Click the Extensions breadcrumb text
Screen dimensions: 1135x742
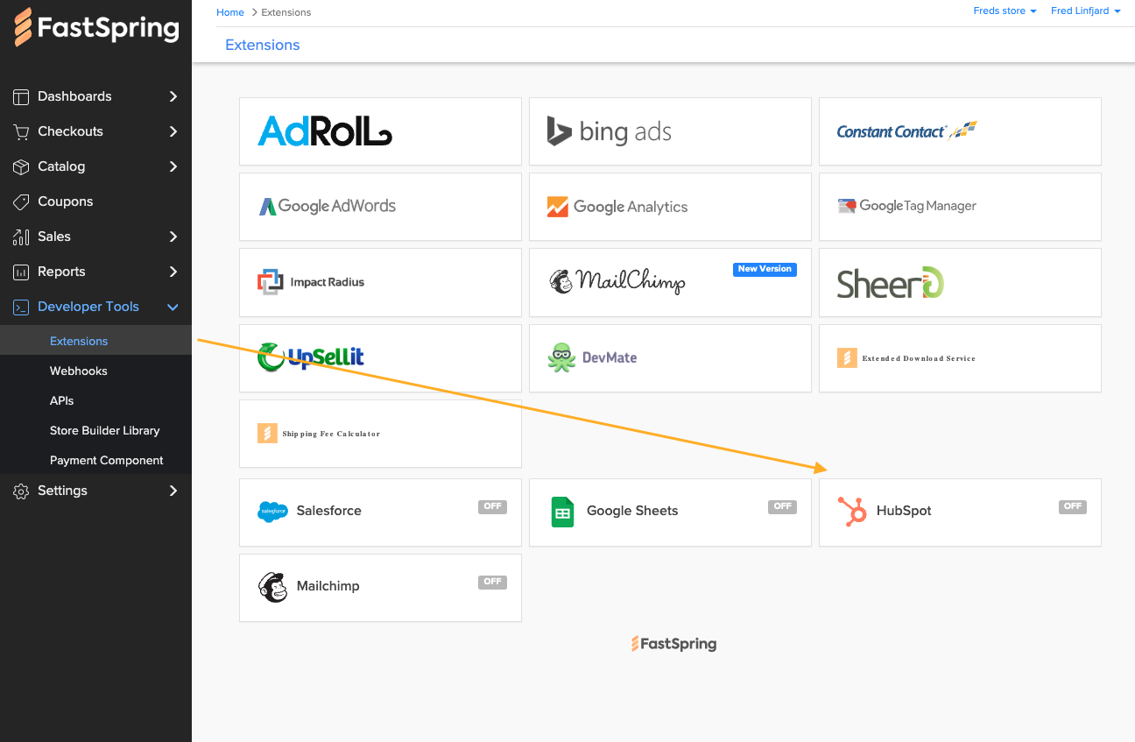(286, 12)
